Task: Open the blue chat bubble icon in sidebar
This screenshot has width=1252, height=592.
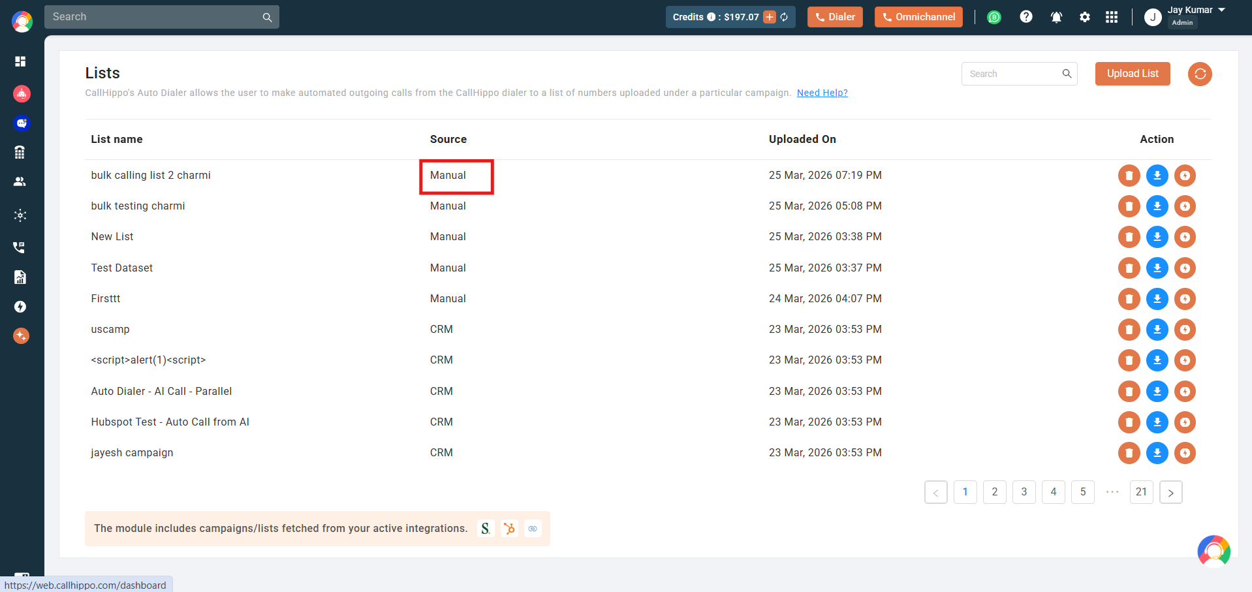Action: [x=22, y=123]
